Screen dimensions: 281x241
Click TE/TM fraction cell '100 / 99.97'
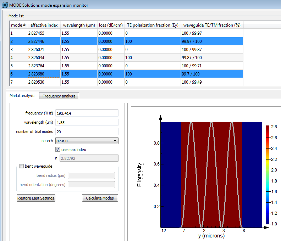212,33
